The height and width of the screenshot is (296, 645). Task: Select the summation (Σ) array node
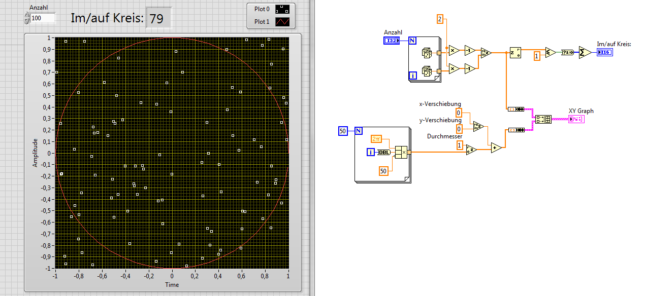tap(585, 52)
